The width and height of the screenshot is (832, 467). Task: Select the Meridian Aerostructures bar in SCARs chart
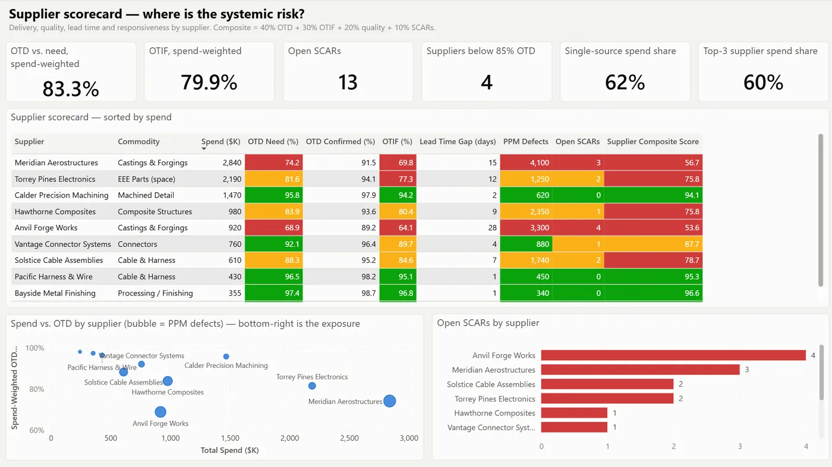click(x=641, y=370)
